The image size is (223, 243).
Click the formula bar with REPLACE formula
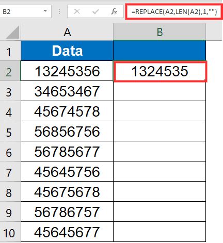tap(173, 12)
